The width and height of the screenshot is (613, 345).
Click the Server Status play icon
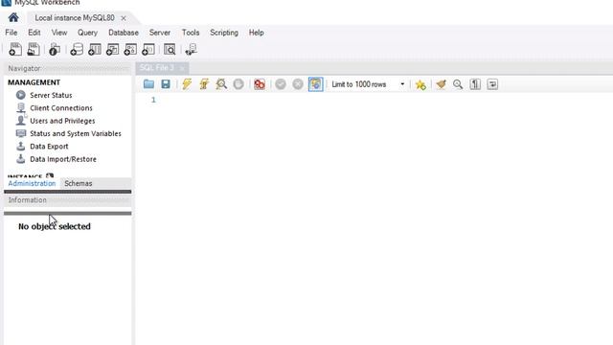[x=21, y=95]
